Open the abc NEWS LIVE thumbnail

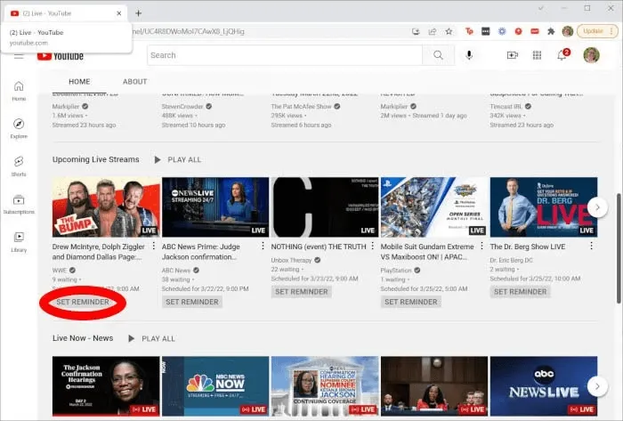544,386
